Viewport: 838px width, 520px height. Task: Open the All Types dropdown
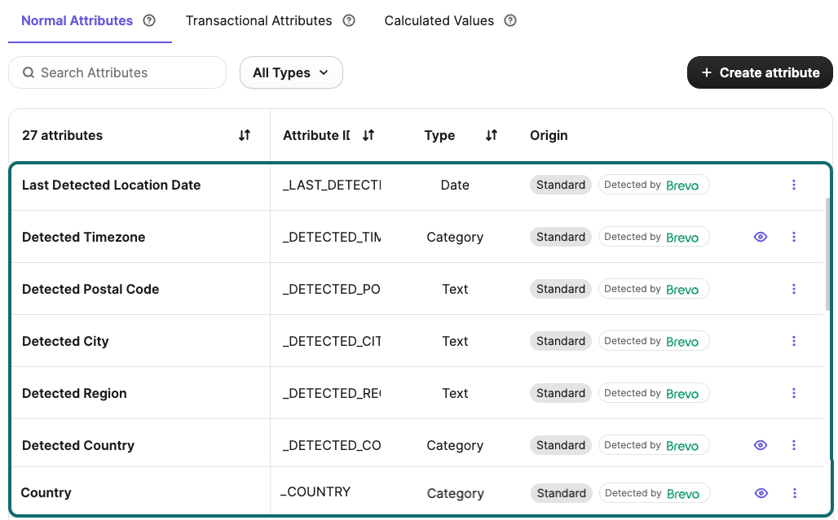click(x=291, y=72)
